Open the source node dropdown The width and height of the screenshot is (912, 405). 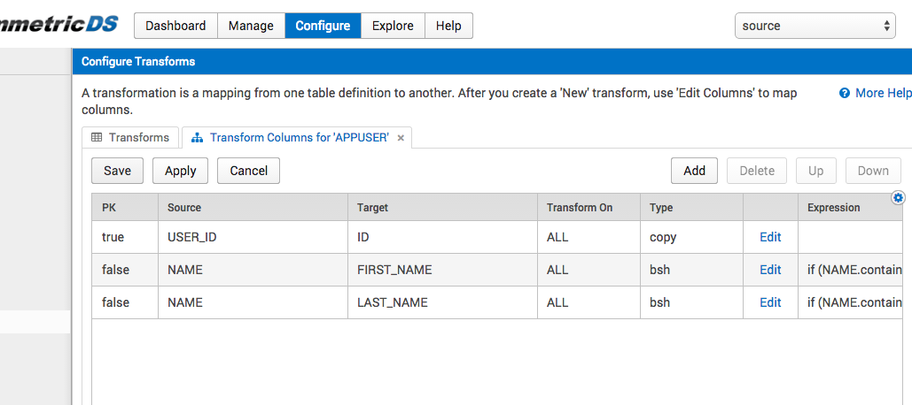coord(815,27)
